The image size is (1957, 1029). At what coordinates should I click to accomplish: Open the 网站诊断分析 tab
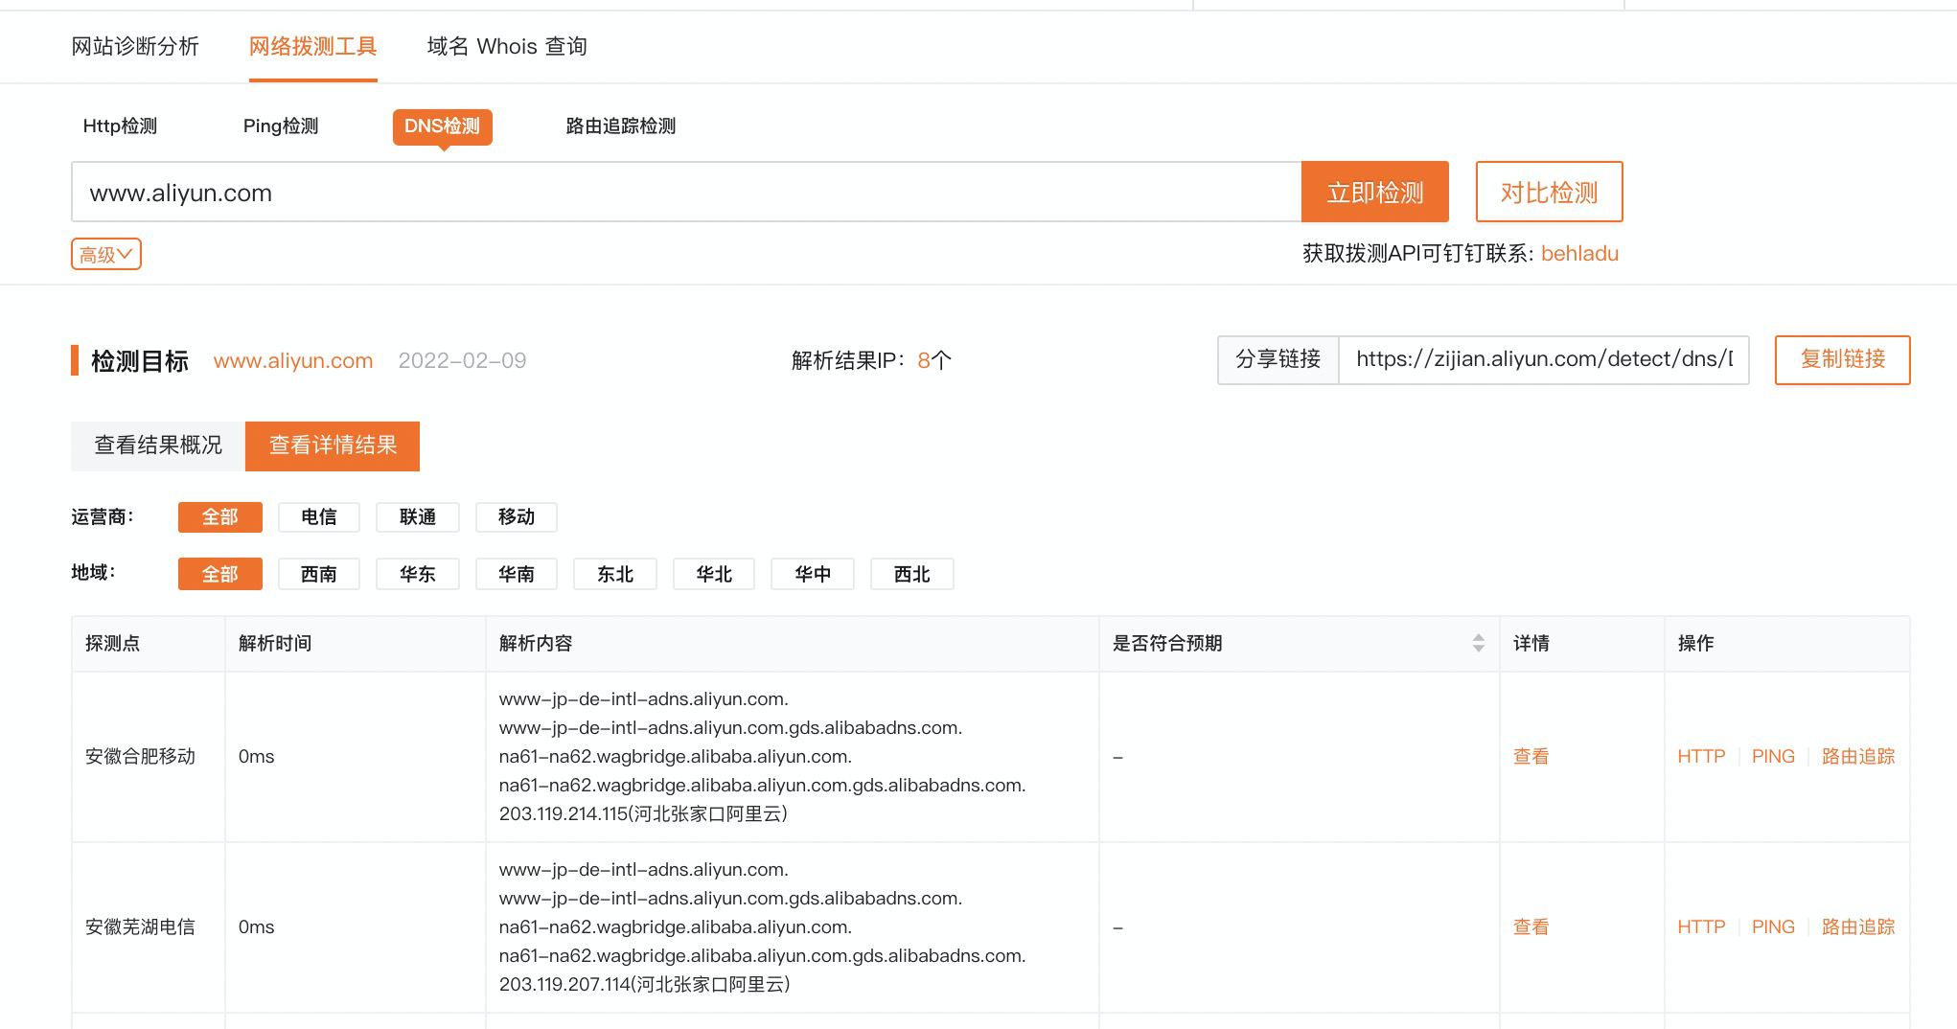pos(135,46)
